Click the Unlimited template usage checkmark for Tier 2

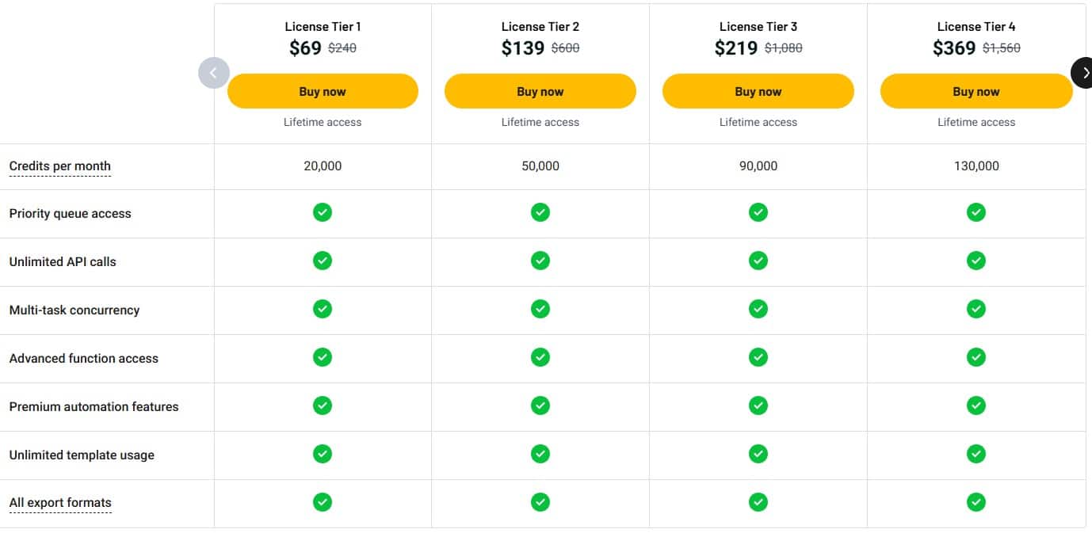(540, 454)
